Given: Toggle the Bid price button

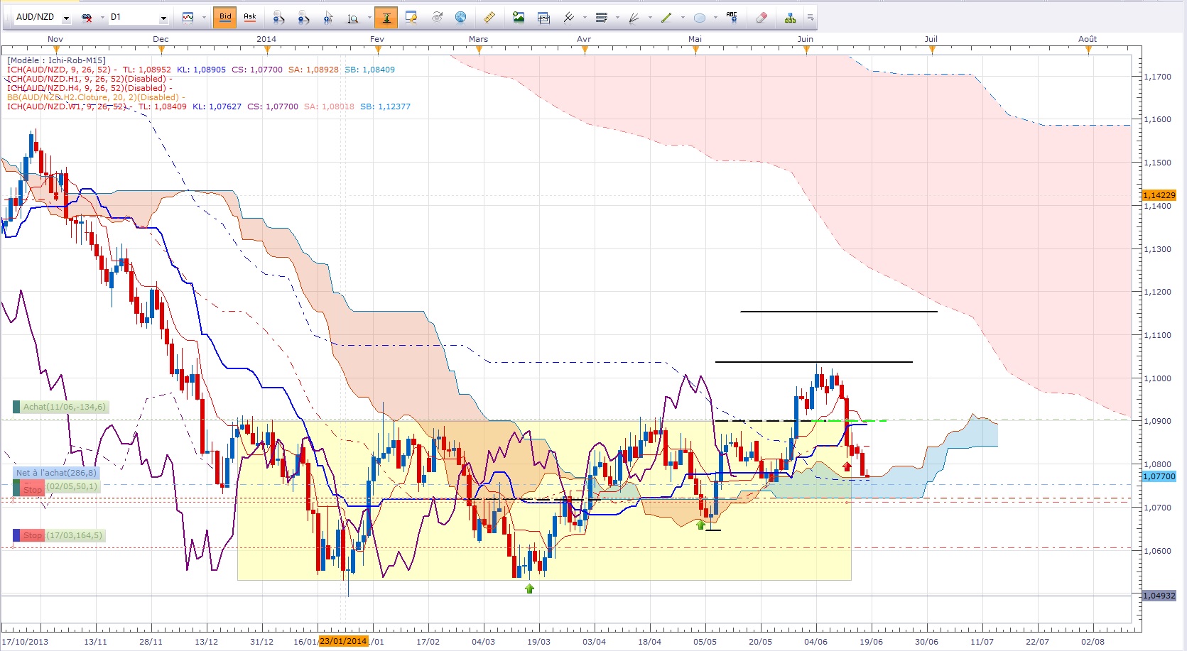Looking at the screenshot, I should [x=225, y=17].
